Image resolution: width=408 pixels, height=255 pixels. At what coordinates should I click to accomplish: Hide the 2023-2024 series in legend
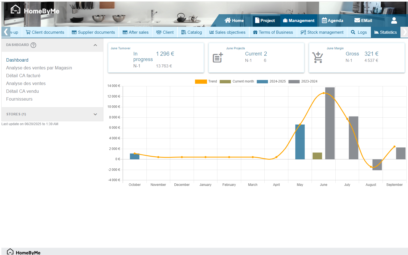point(303,81)
